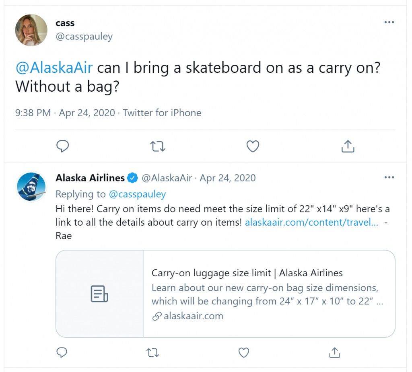Click the Twitter for iPhone source label
The height and width of the screenshot is (372, 412).
[x=162, y=113]
